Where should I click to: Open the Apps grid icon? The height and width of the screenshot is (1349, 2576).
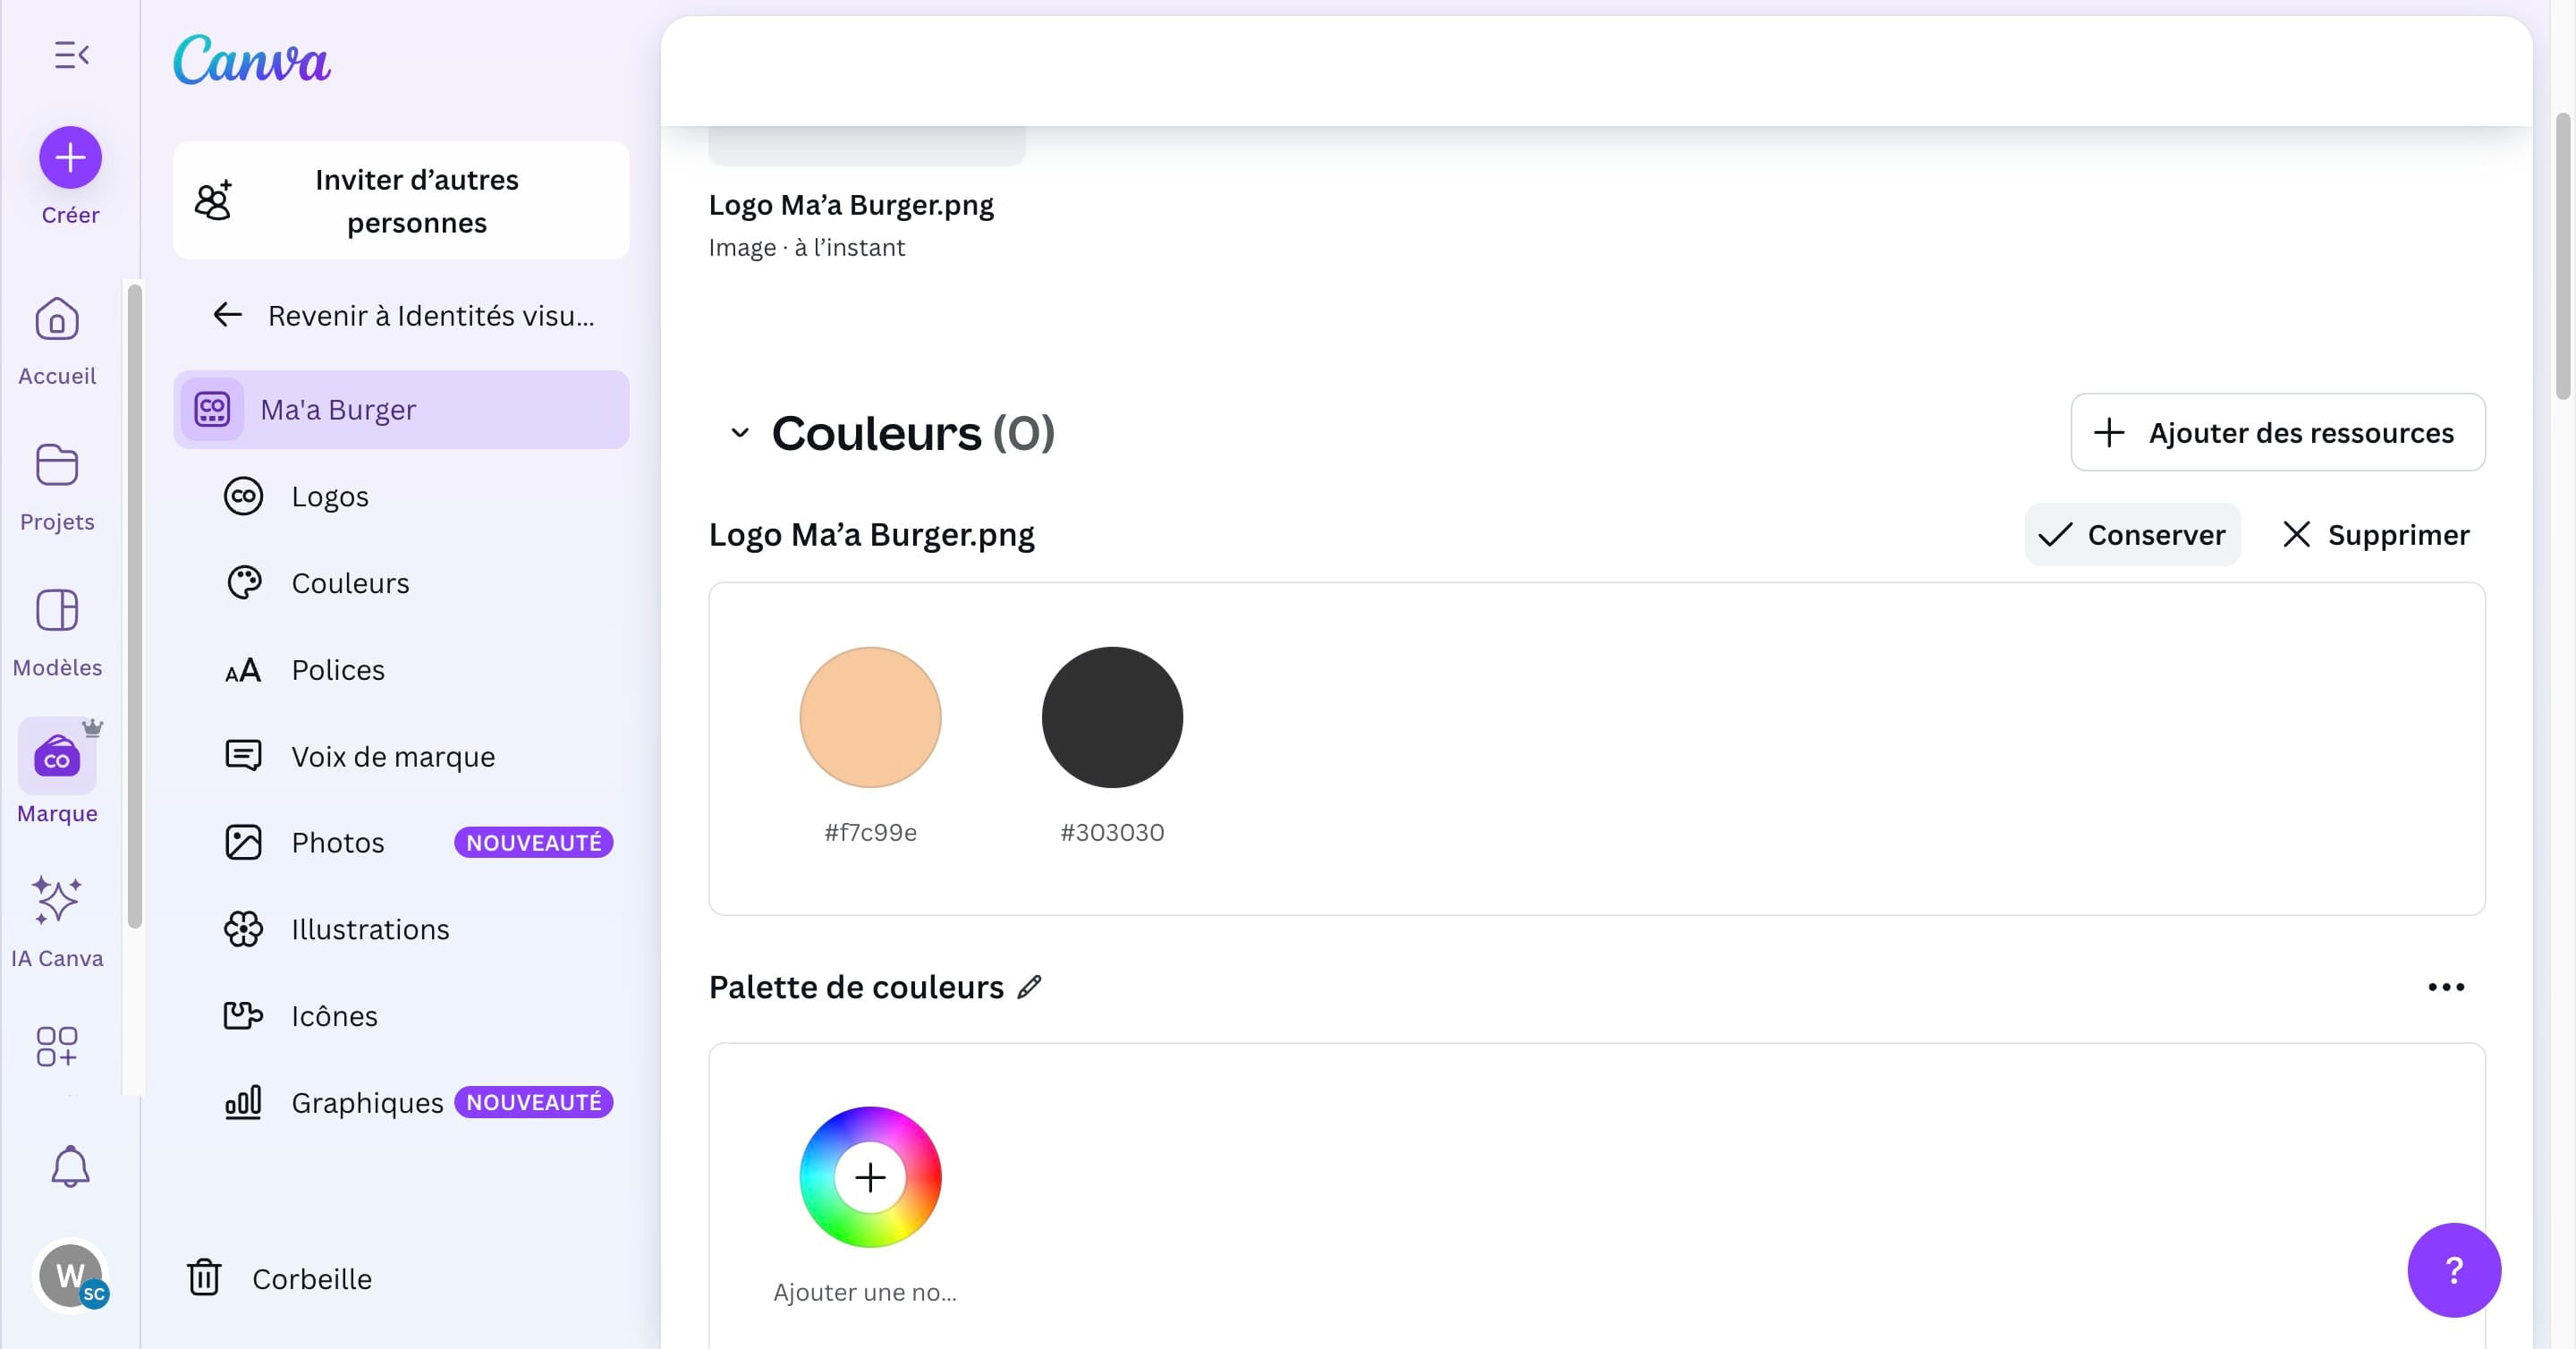(57, 1046)
